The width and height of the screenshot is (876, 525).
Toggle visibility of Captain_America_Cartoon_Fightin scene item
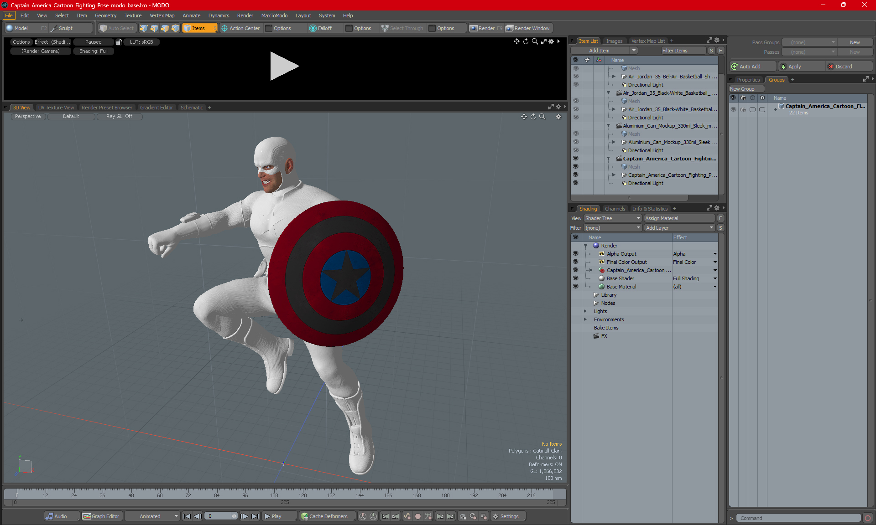(x=575, y=159)
